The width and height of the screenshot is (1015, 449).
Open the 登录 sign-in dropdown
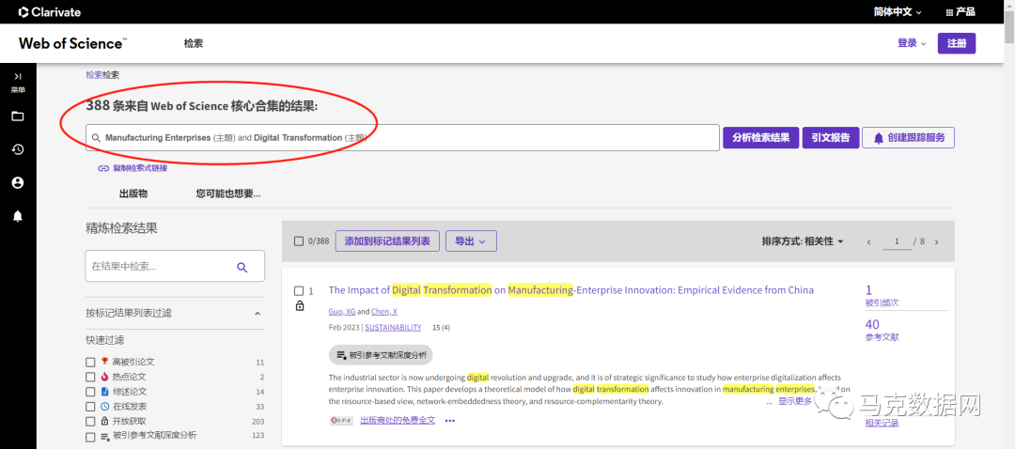912,43
